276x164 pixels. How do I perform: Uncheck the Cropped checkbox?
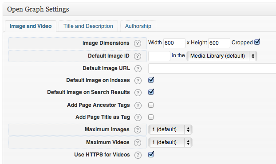(257, 42)
